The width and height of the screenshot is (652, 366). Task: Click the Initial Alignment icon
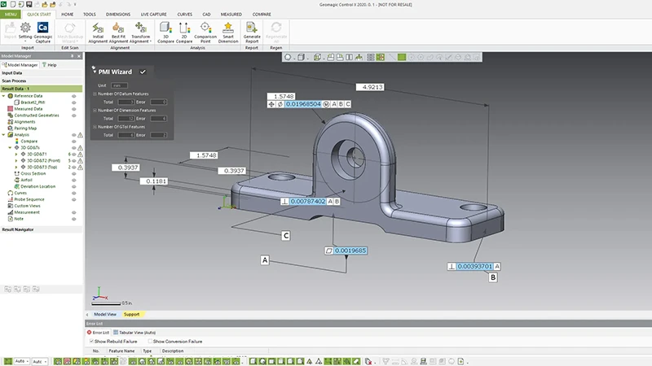tap(98, 28)
